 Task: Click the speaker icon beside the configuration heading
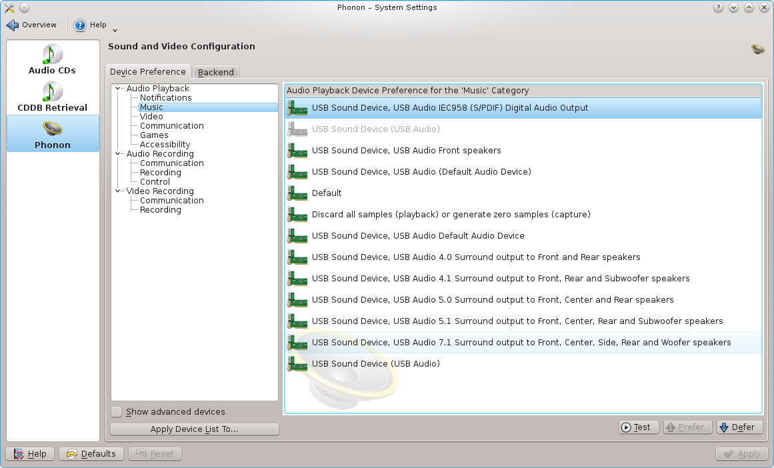click(758, 49)
